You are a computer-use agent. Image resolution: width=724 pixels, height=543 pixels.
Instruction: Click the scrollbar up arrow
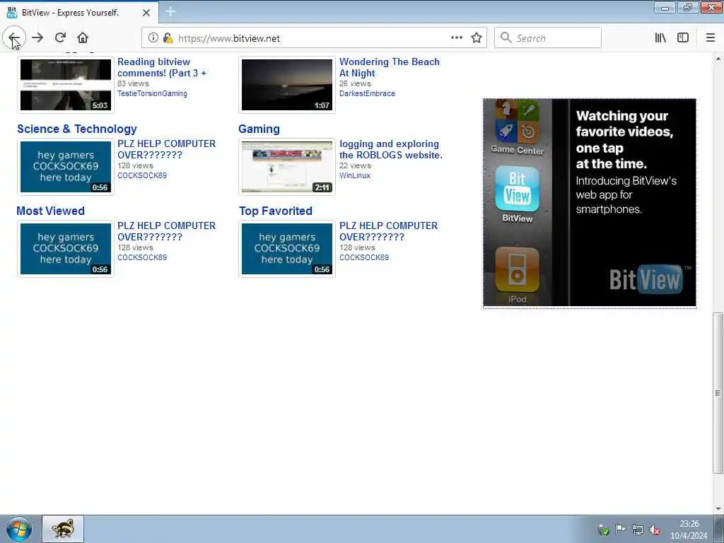(x=718, y=59)
